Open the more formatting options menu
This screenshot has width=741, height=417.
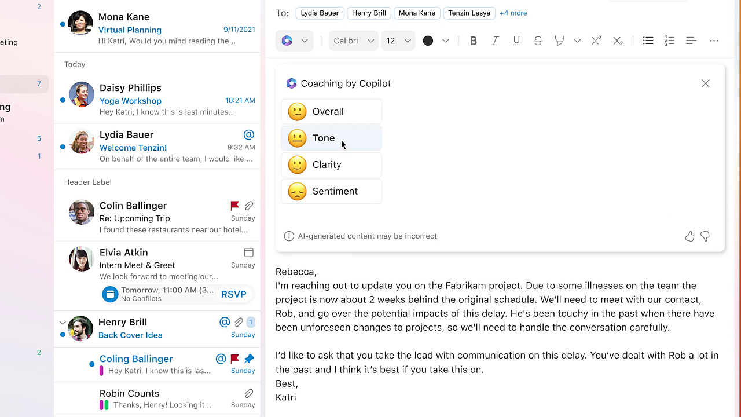[x=714, y=41]
